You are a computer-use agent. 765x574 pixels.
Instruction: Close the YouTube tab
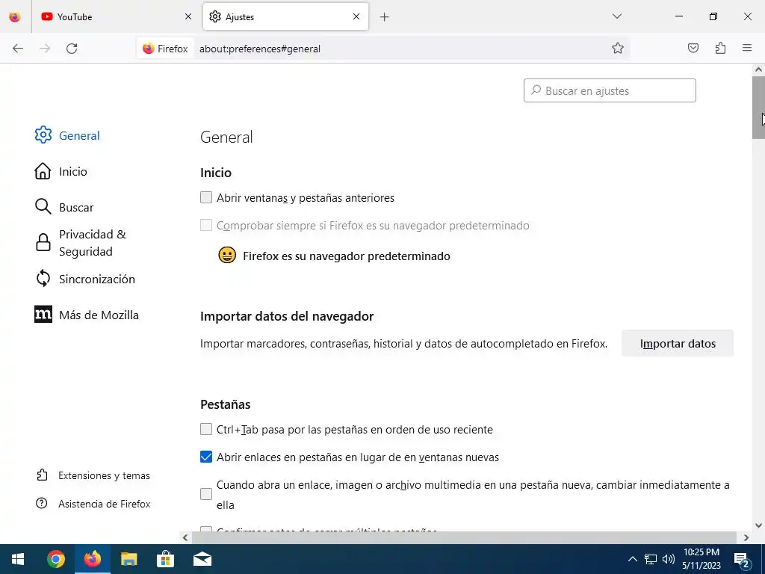coord(188,16)
